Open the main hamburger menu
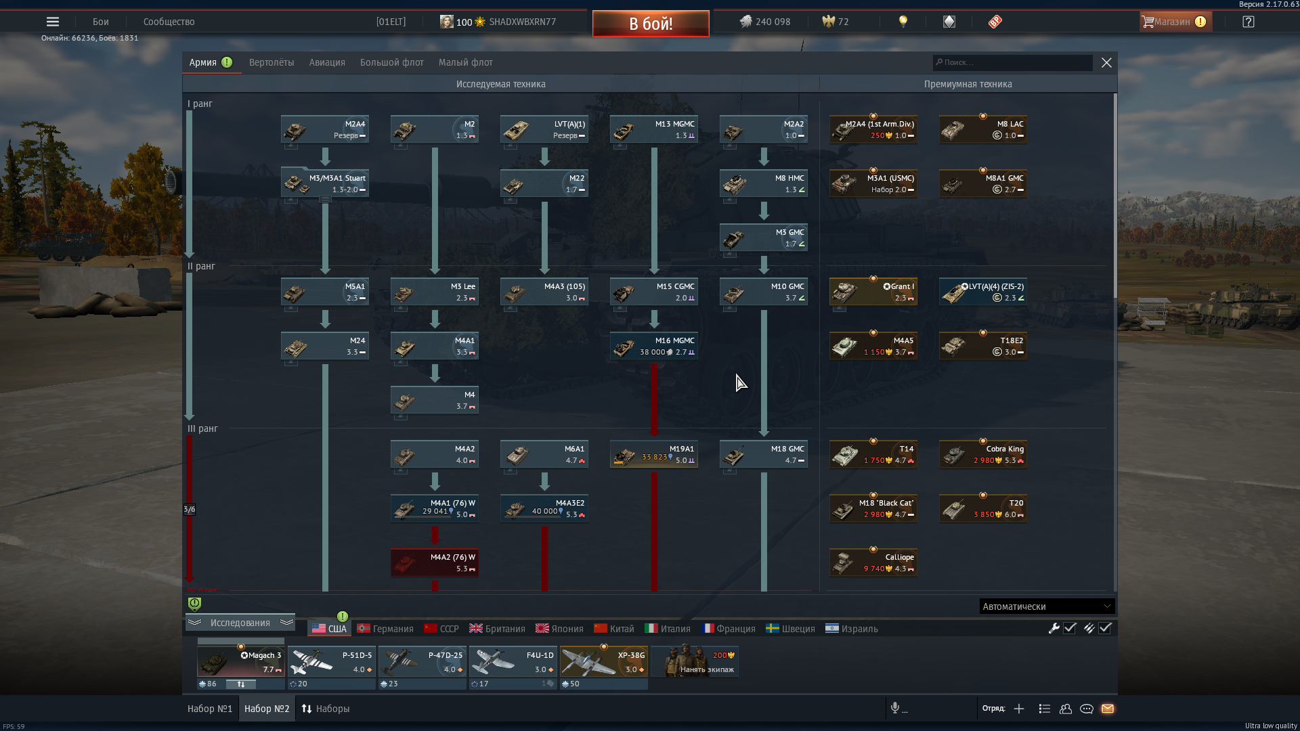This screenshot has height=731, width=1300. pos(52,22)
